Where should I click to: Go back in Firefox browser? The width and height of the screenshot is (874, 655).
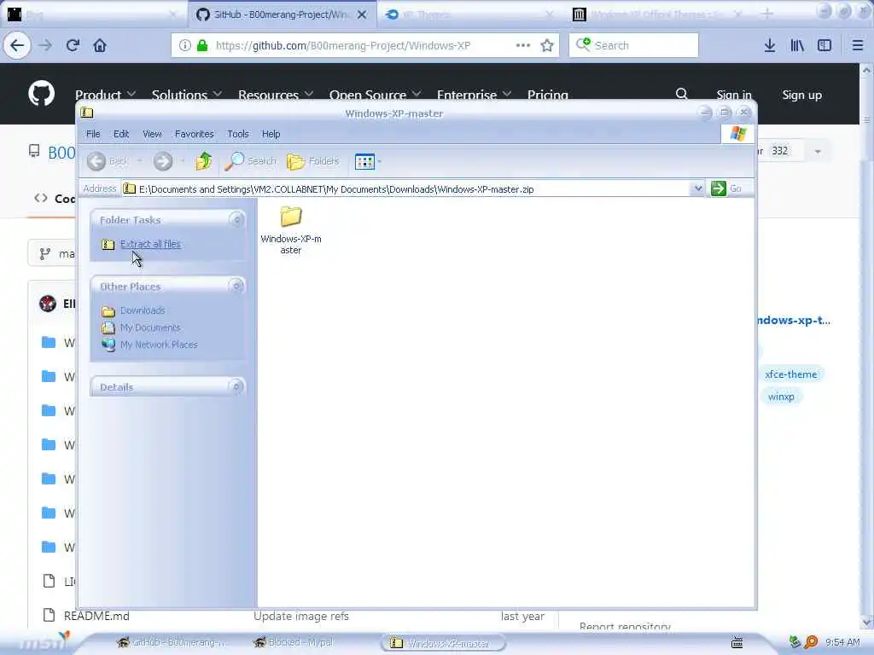click(x=17, y=45)
